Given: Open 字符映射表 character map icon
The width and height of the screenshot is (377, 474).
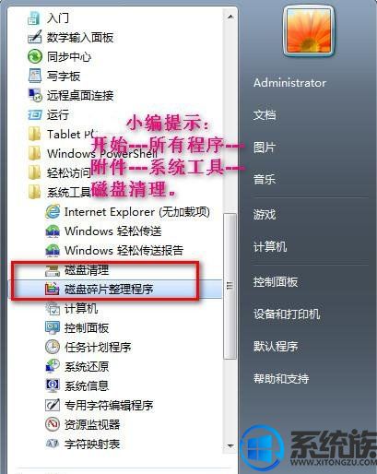Looking at the screenshot, I should tap(53, 444).
